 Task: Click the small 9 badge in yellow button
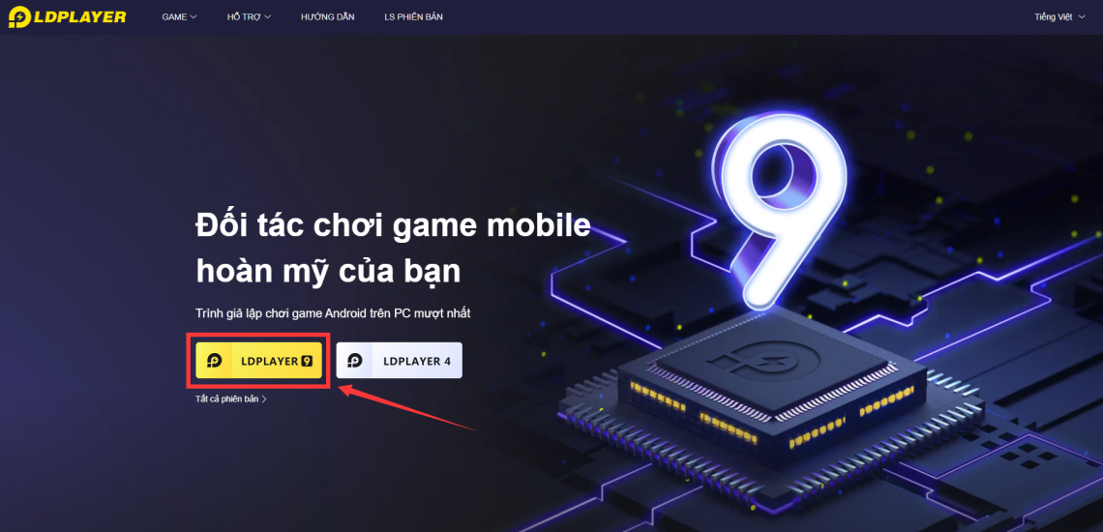[306, 360]
